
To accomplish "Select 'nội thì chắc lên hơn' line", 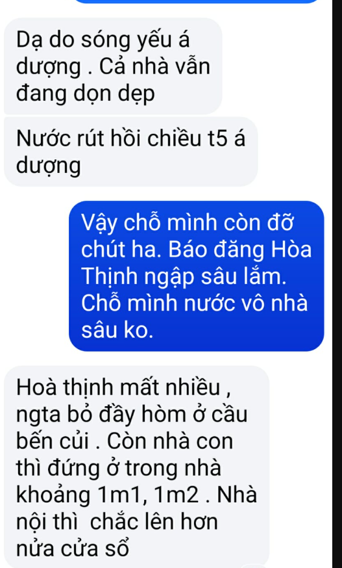I will coord(117,523).
